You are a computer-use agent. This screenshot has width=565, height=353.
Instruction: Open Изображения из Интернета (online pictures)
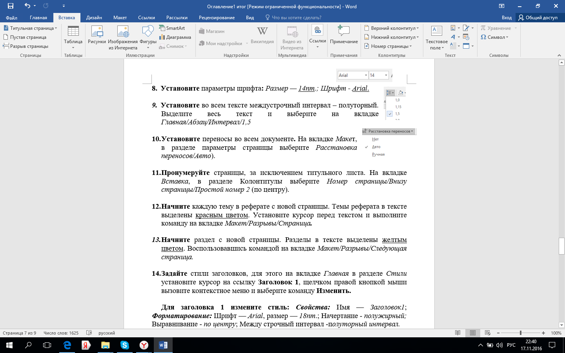click(x=123, y=37)
